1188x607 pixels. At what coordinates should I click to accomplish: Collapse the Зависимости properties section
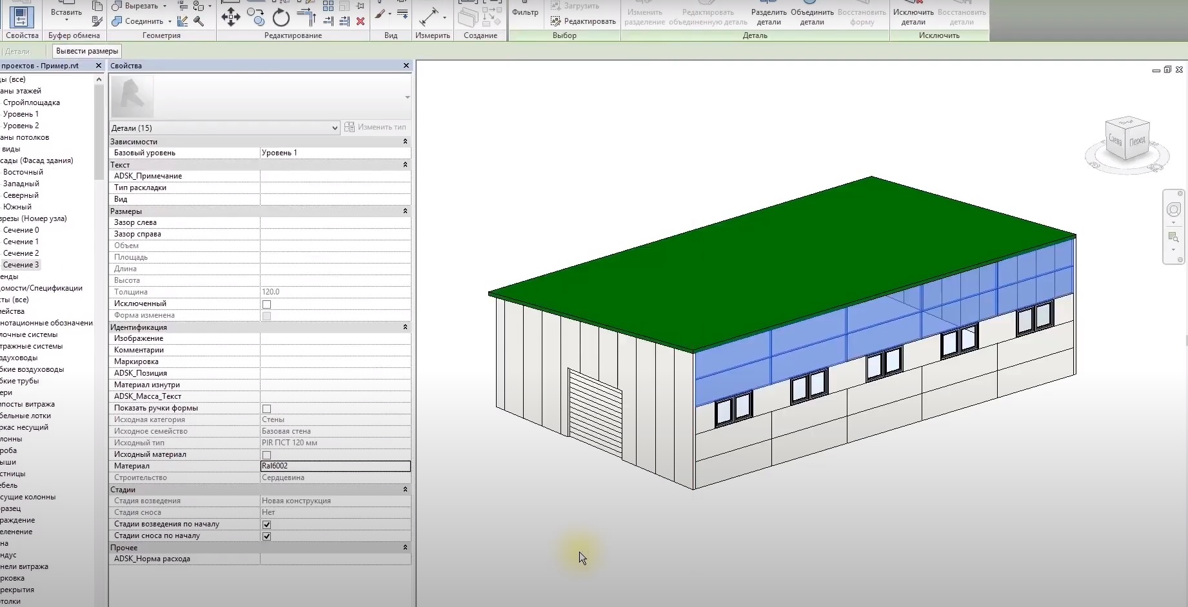(x=405, y=142)
